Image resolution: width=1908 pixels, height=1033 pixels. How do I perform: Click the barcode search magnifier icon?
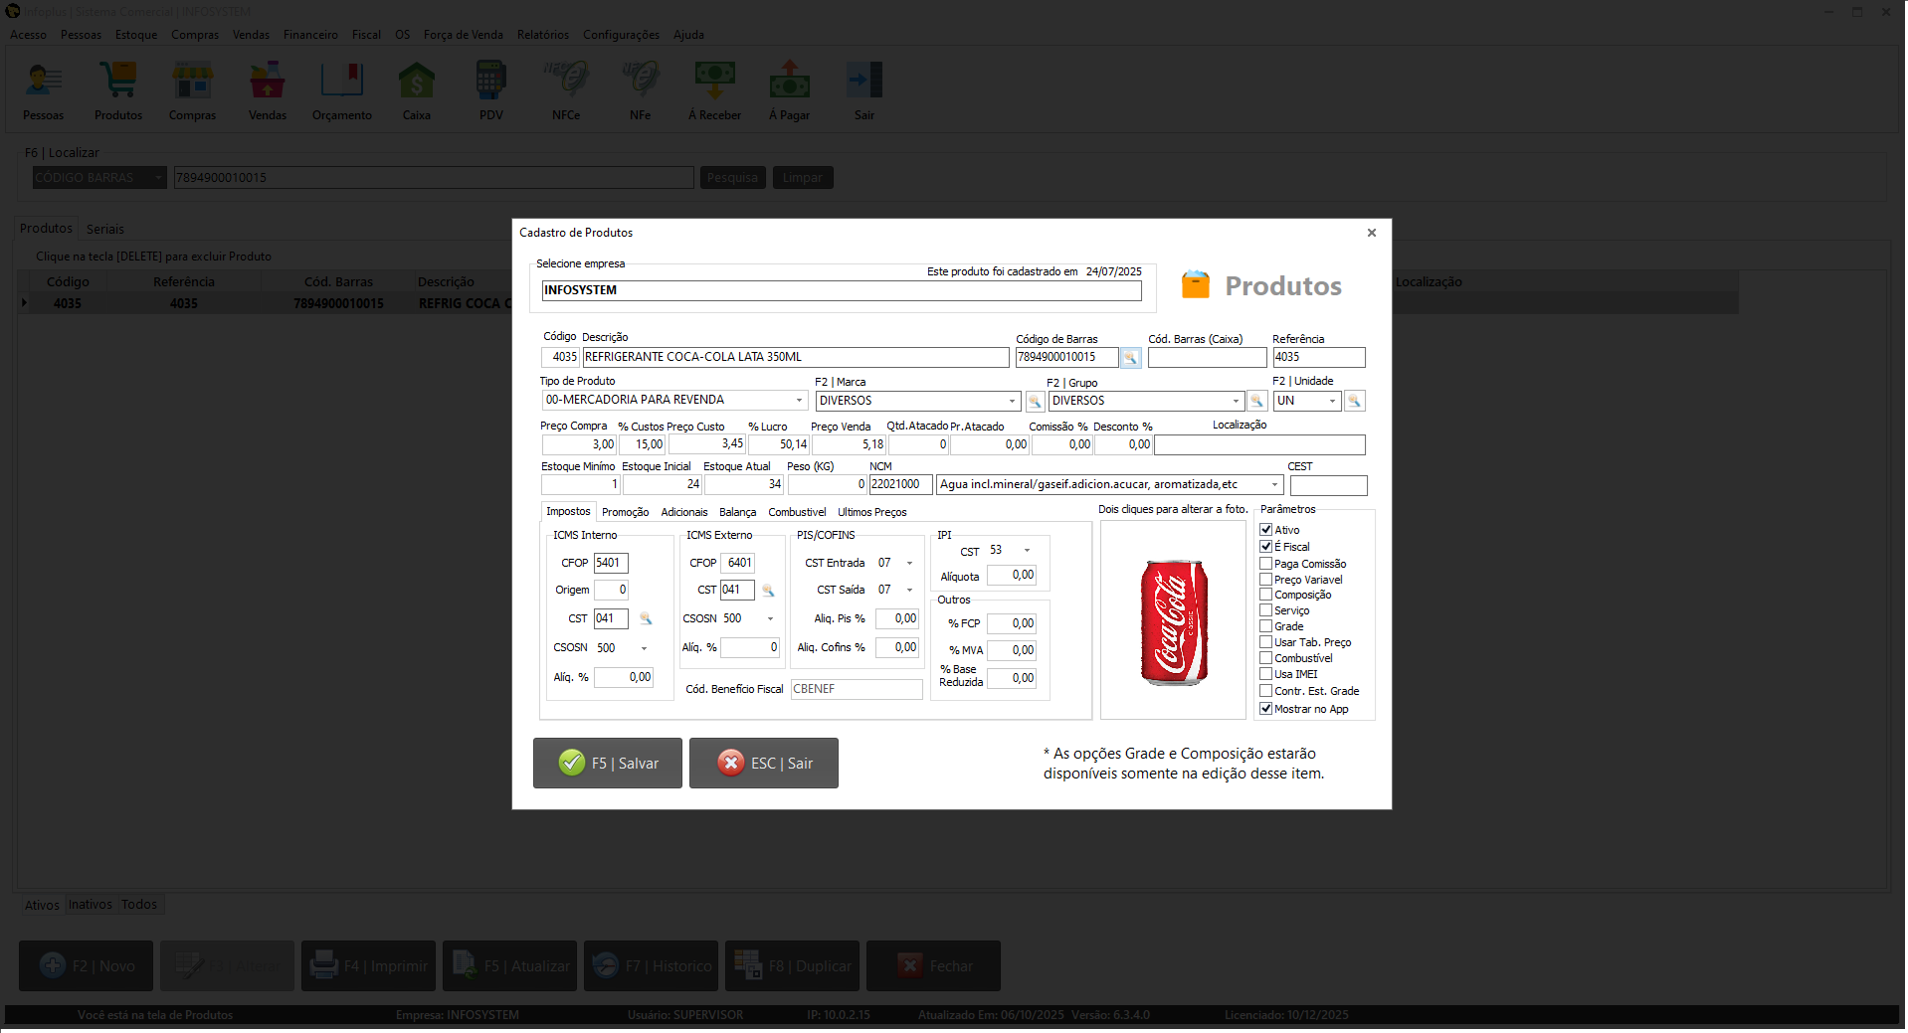(x=1130, y=358)
